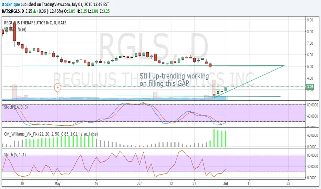Click the earnings 'E' marker on chart
This screenshot has height=189, width=321.
point(58,88)
